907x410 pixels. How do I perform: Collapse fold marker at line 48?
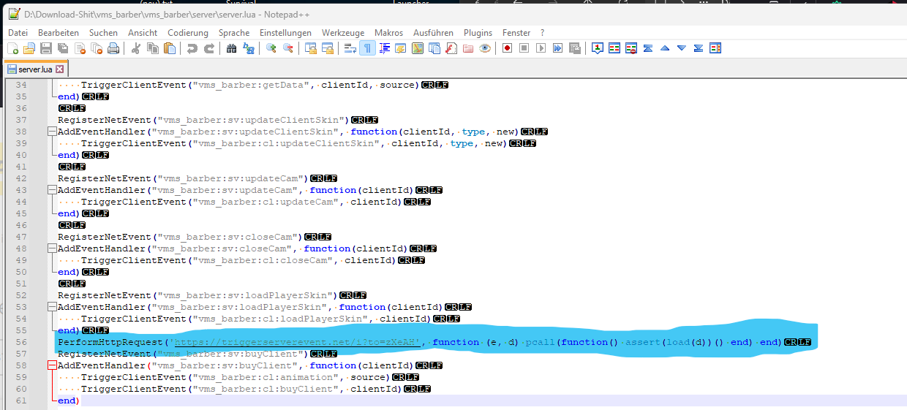[x=52, y=248]
